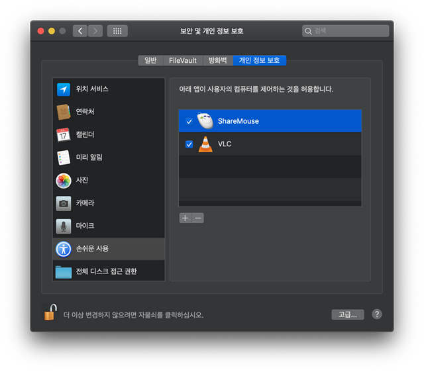This screenshot has height=372, width=424.
Task: Open the 고급... advanced button
Action: (348, 314)
